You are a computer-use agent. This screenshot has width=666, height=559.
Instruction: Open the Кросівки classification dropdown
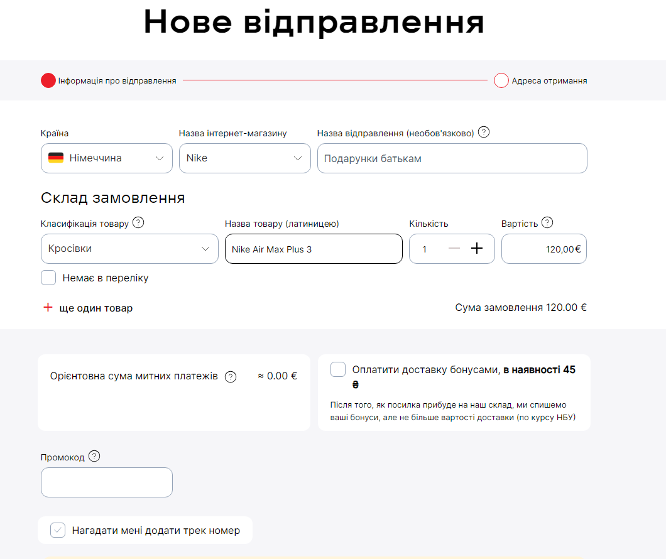[x=129, y=249]
